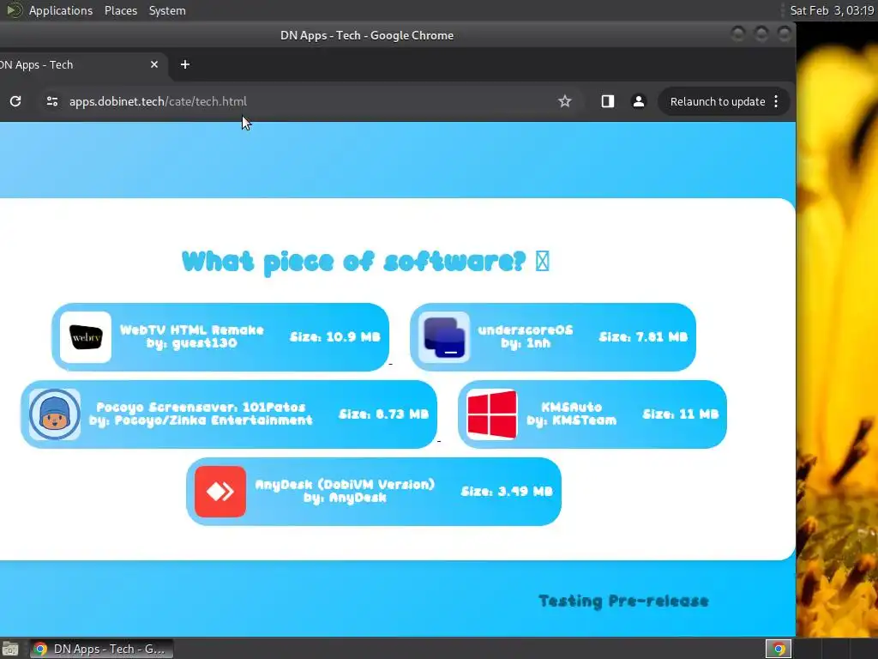
Task: Click 'Size: 11 MB' text
Action: 680,414
